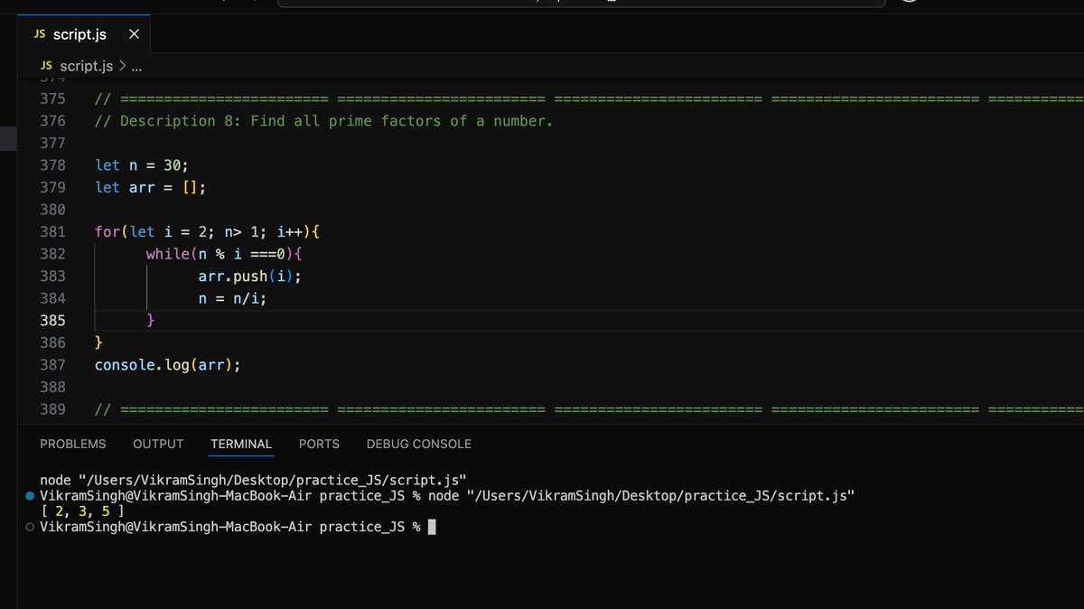Click the "console.log(arr);" statement
Image resolution: width=1084 pixels, height=609 pixels.
(x=168, y=365)
